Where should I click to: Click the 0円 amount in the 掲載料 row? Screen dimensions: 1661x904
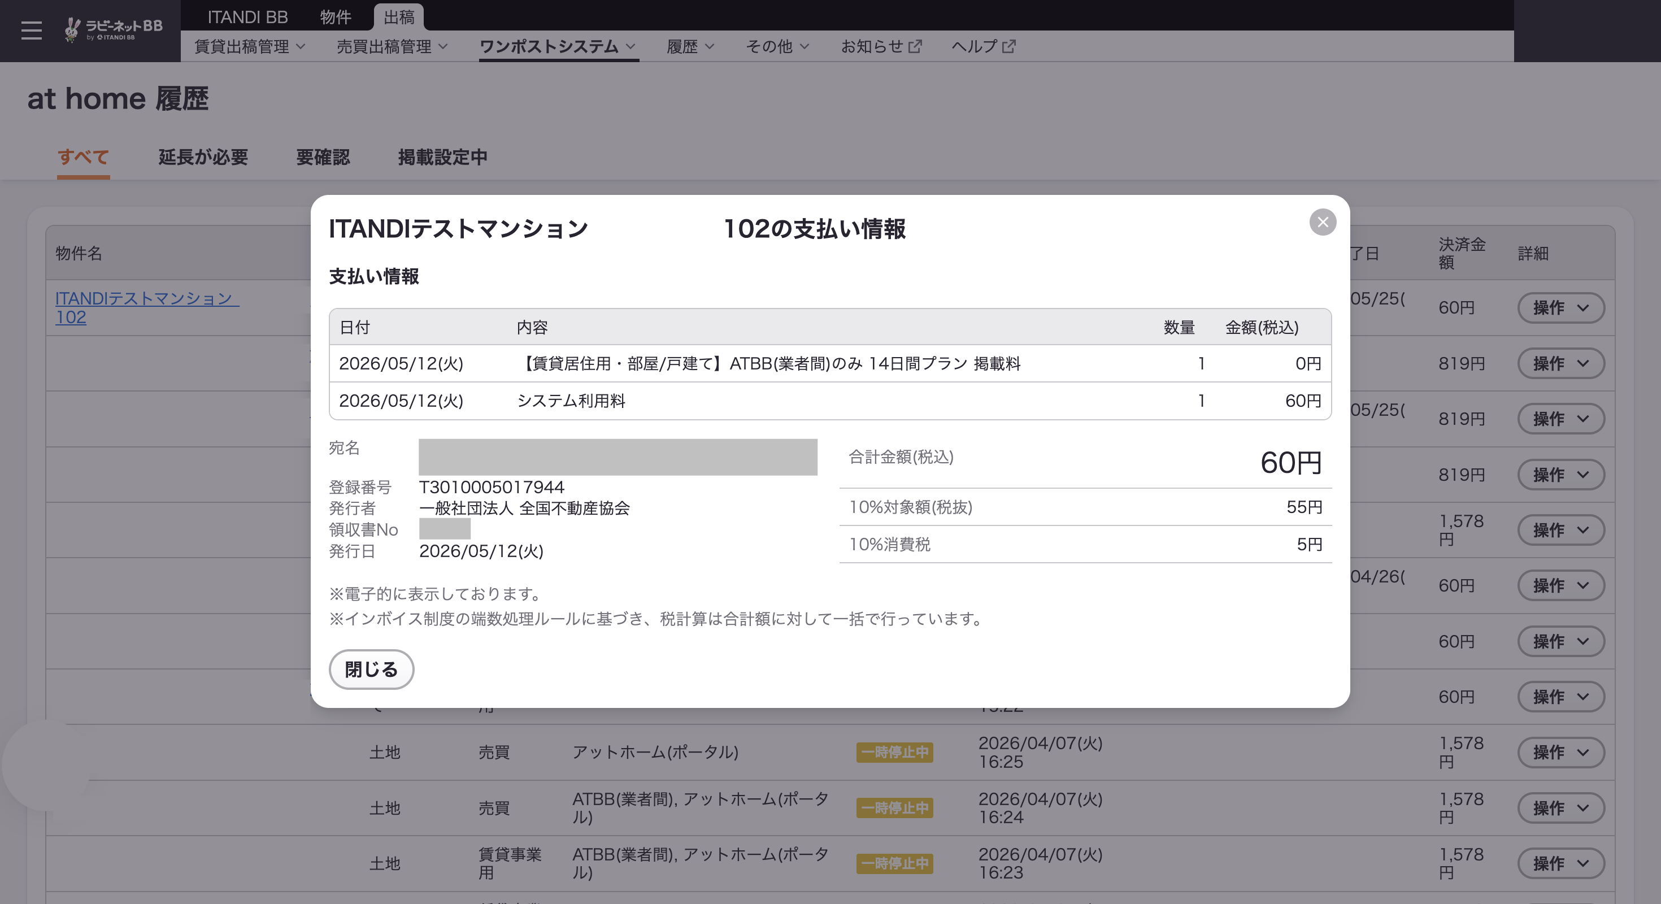[x=1308, y=364]
